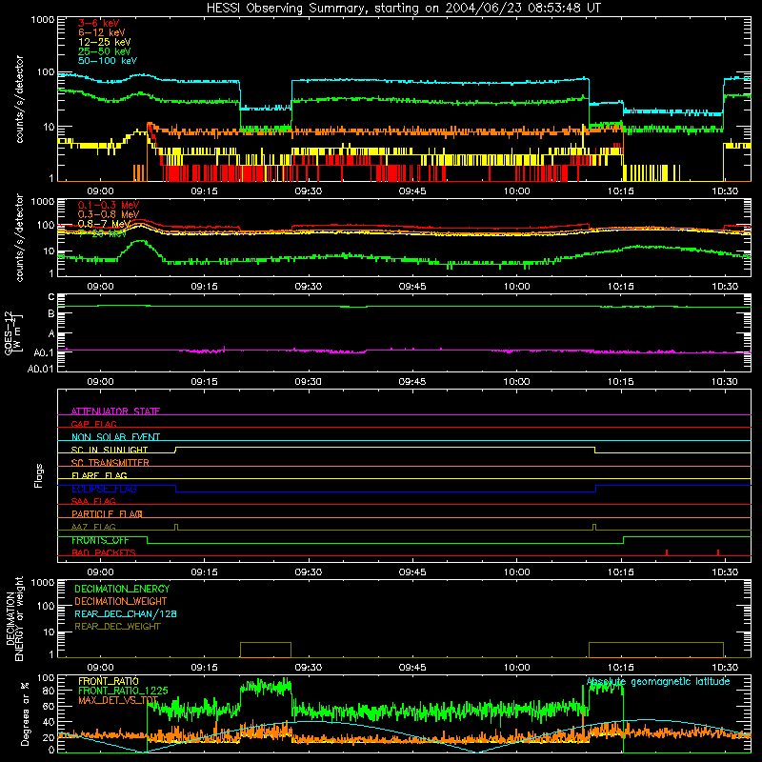Click the second red BAD_PACKETS spike near 10:29
The image size is (762, 762).
718,552
